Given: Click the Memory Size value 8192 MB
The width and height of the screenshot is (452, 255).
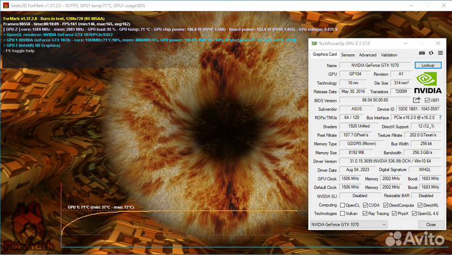Looking at the screenshot, I should pyautogui.click(x=356, y=152).
